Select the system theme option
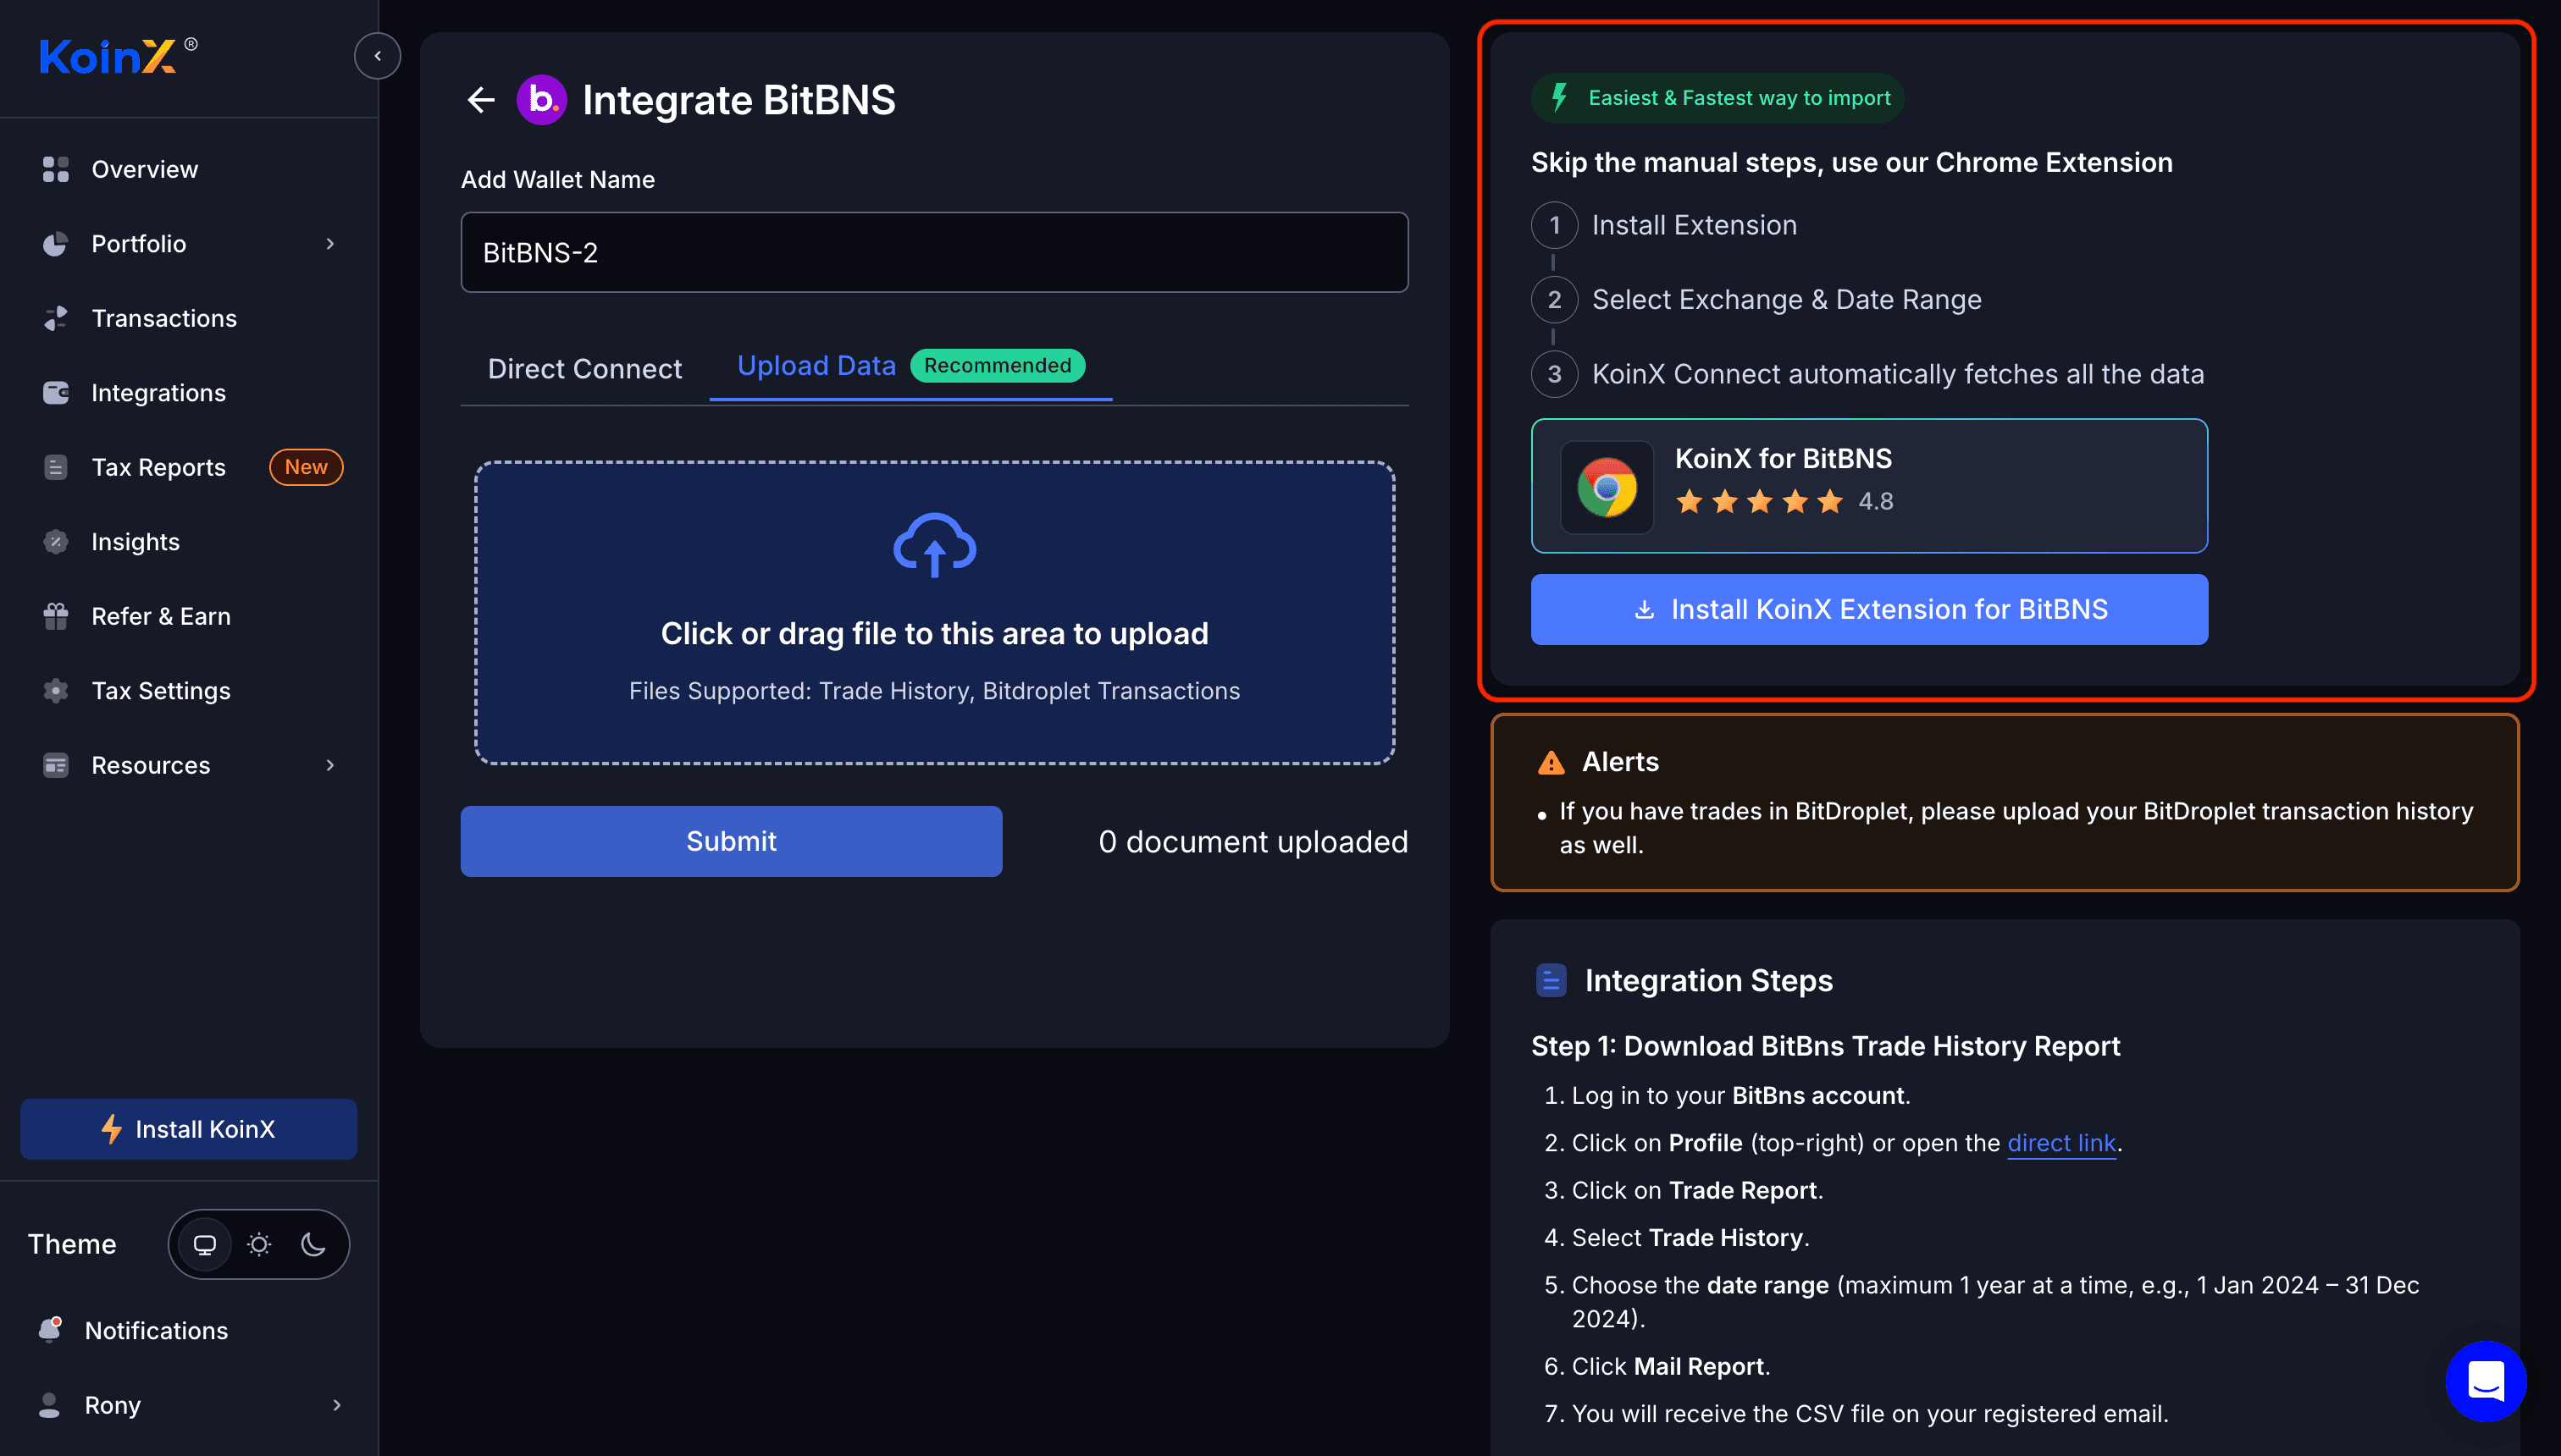This screenshot has width=2561, height=1456. click(x=205, y=1244)
